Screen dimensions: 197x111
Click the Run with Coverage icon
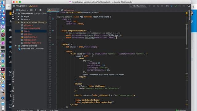click(158, 6)
